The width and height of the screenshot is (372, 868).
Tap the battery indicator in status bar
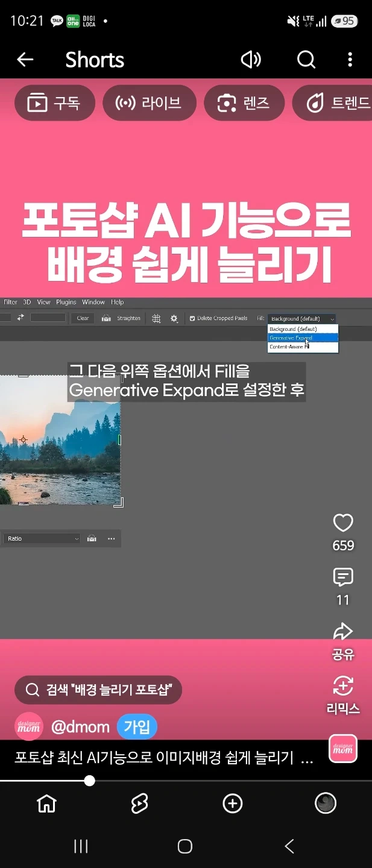(345, 21)
